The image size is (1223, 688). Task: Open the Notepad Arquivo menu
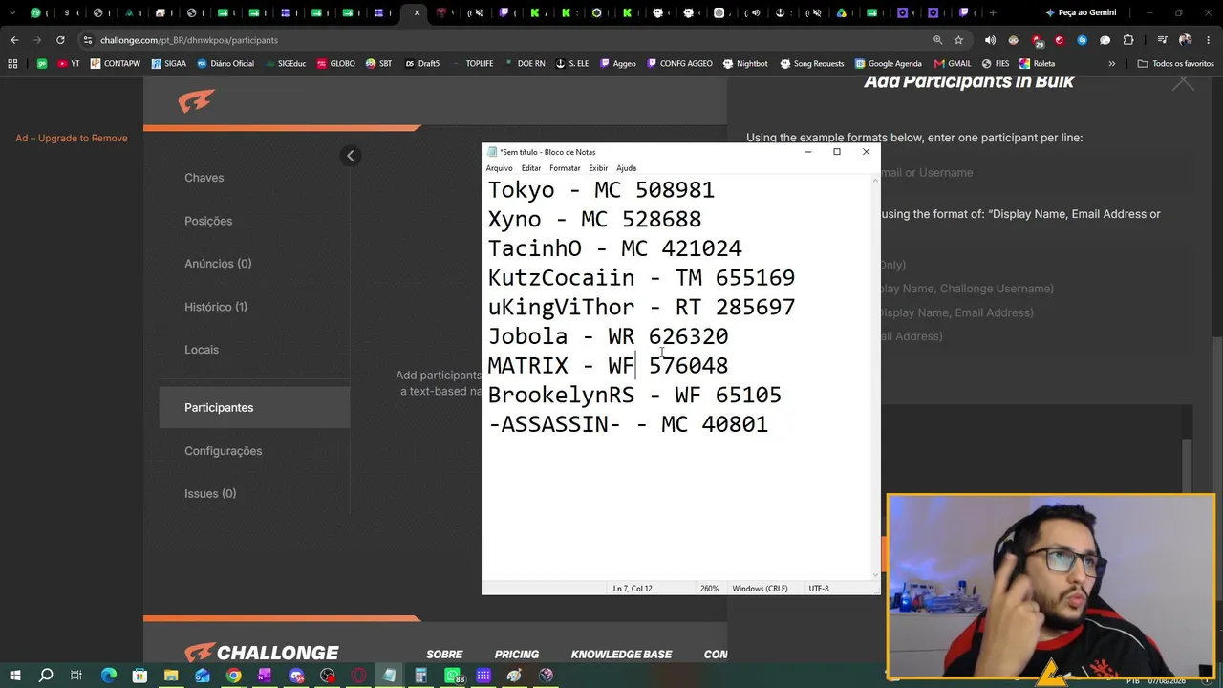499,168
